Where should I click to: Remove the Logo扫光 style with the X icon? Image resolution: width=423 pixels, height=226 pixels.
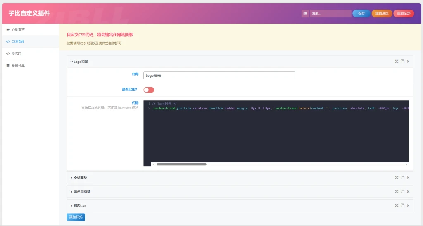pyautogui.click(x=408, y=62)
